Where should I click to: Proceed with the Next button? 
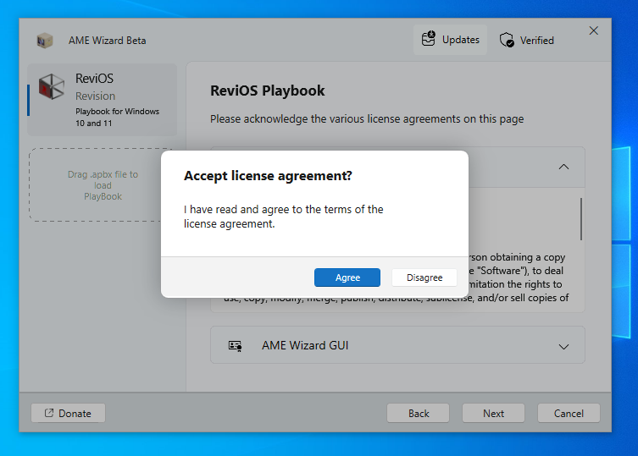point(493,414)
